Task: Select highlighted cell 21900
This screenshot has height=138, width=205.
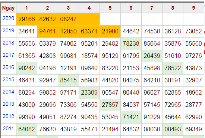Action: click(110, 31)
